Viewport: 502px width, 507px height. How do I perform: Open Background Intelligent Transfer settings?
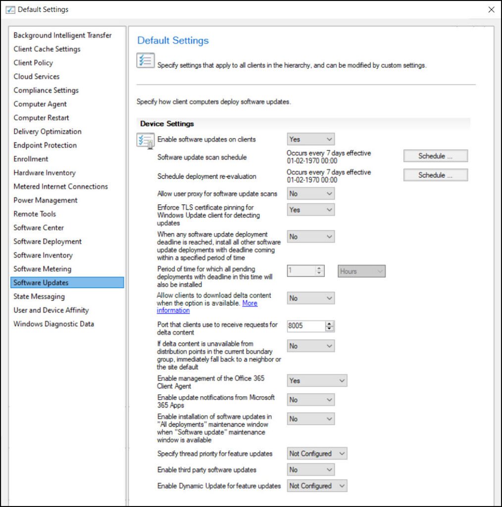tap(62, 35)
